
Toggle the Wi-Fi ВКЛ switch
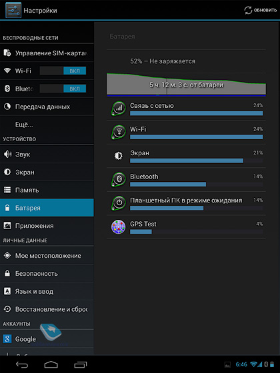coord(63,71)
